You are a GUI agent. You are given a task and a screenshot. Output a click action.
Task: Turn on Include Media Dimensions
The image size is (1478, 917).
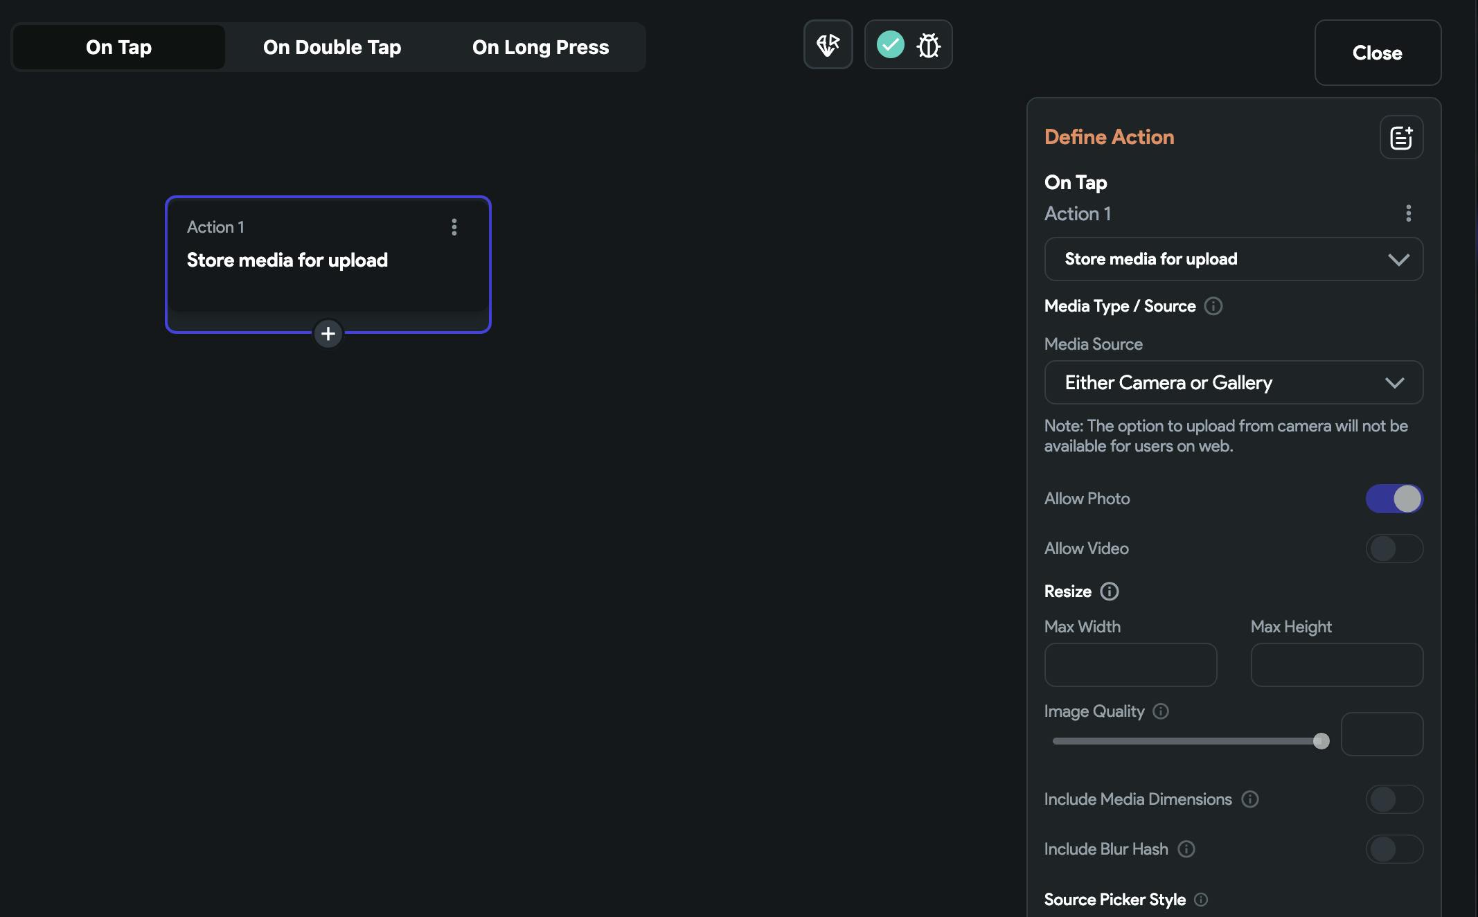1394,799
